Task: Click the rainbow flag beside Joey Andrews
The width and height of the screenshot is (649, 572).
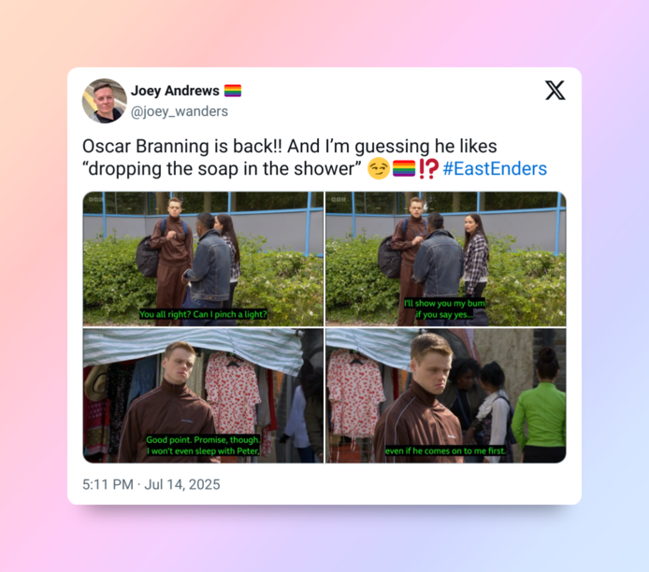Action: coord(233,91)
